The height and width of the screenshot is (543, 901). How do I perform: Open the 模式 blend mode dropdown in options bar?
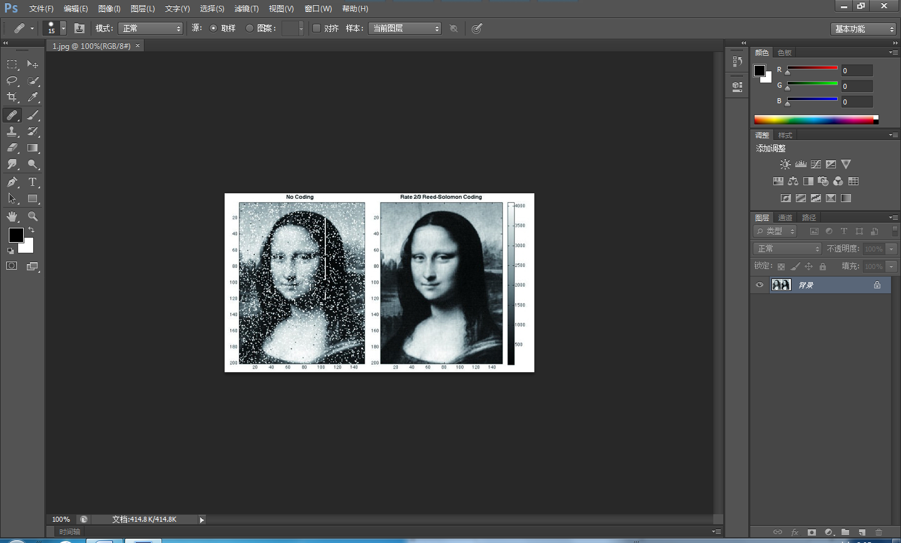151,28
